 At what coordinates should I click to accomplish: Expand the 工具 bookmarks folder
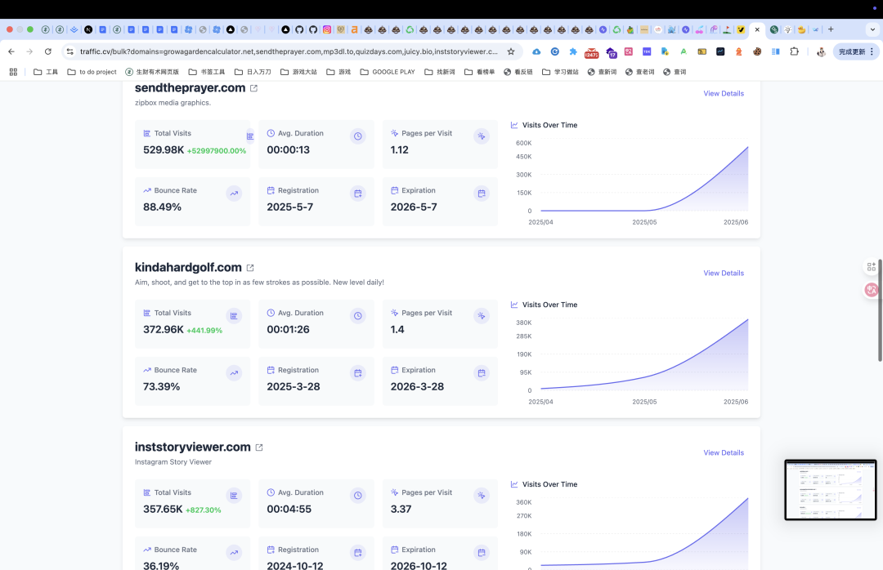point(46,72)
